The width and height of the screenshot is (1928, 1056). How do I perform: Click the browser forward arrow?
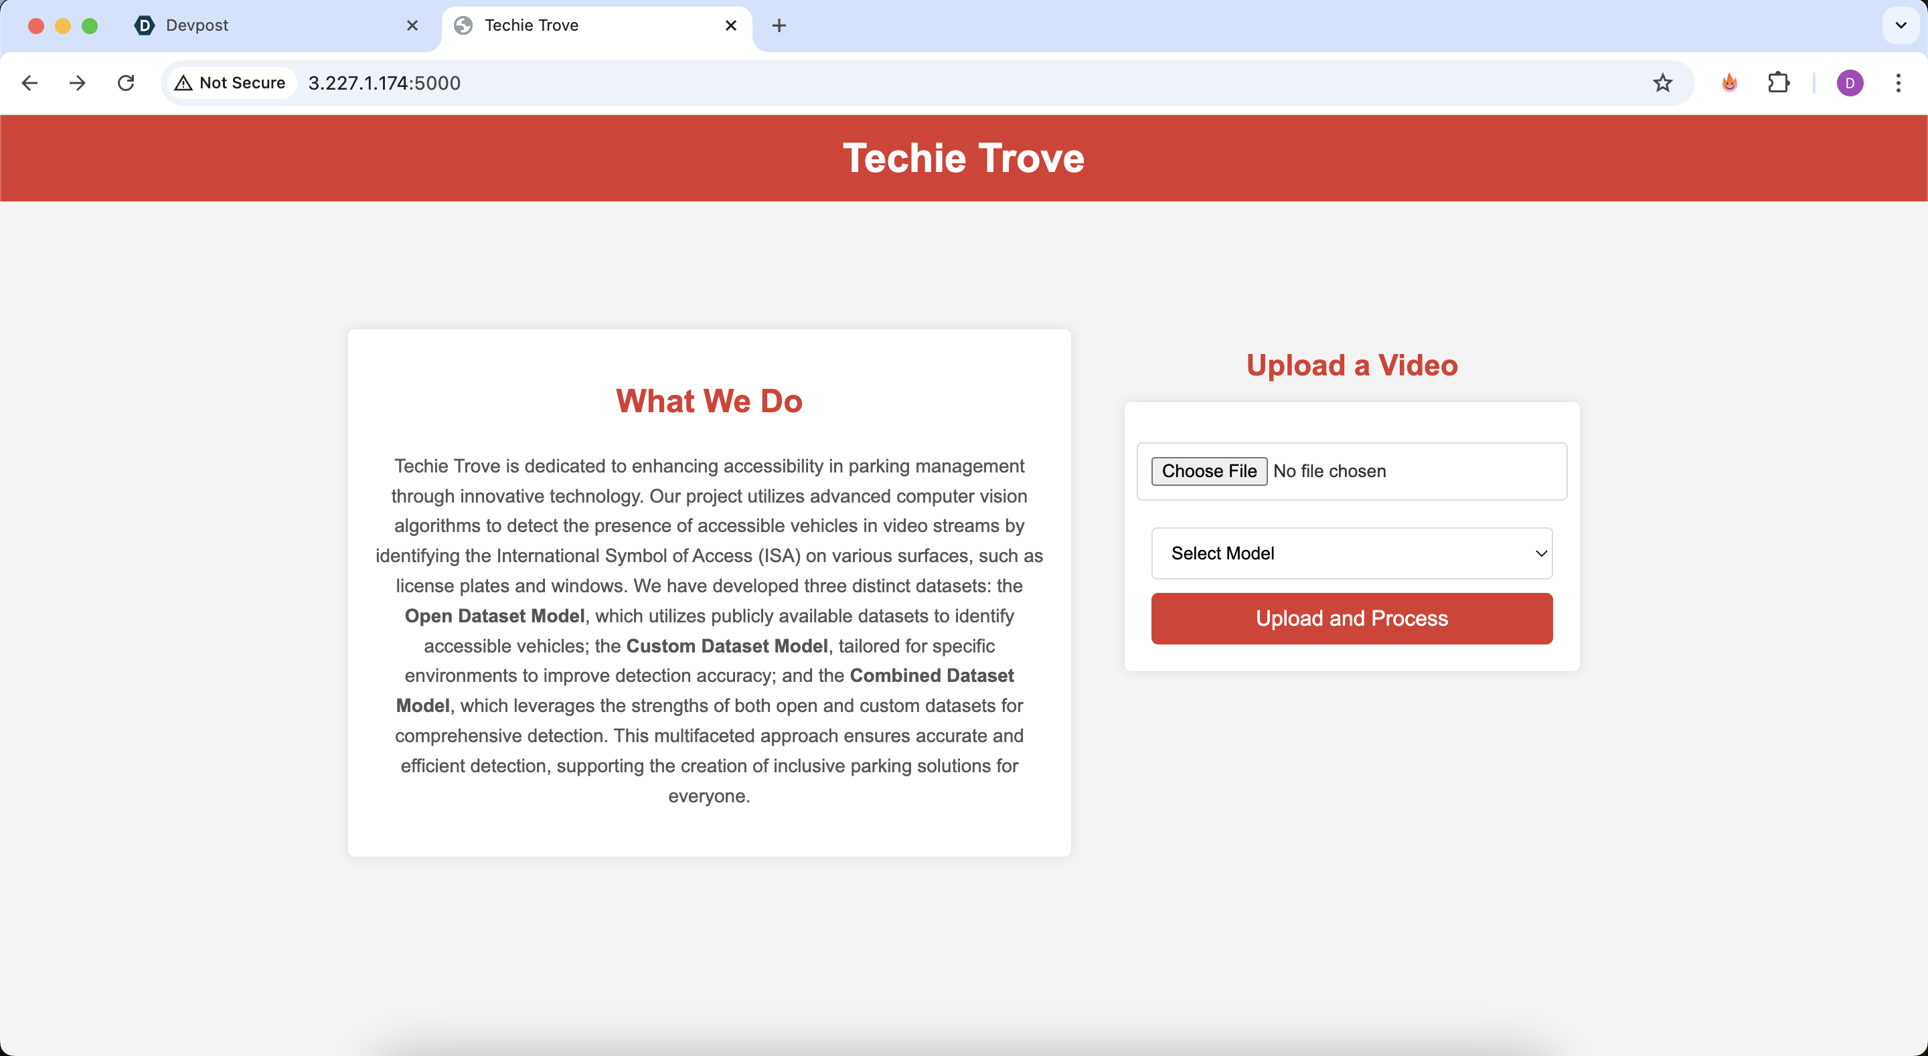point(77,83)
